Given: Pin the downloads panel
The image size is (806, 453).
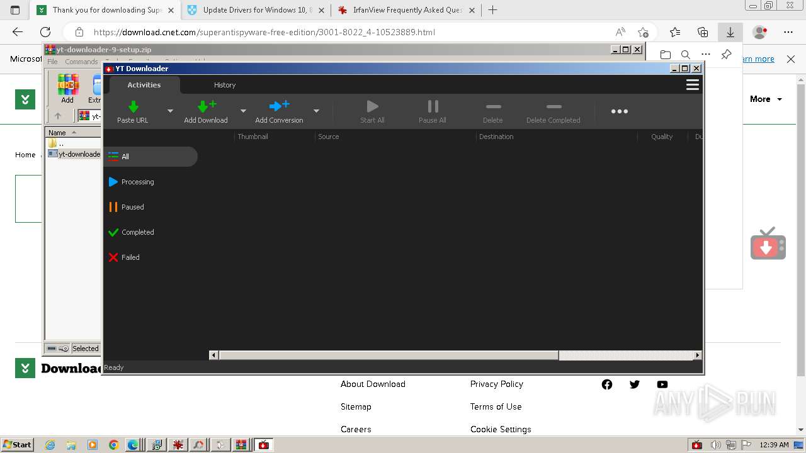Looking at the screenshot, I should pyautogui.click(x=726, y=55).
